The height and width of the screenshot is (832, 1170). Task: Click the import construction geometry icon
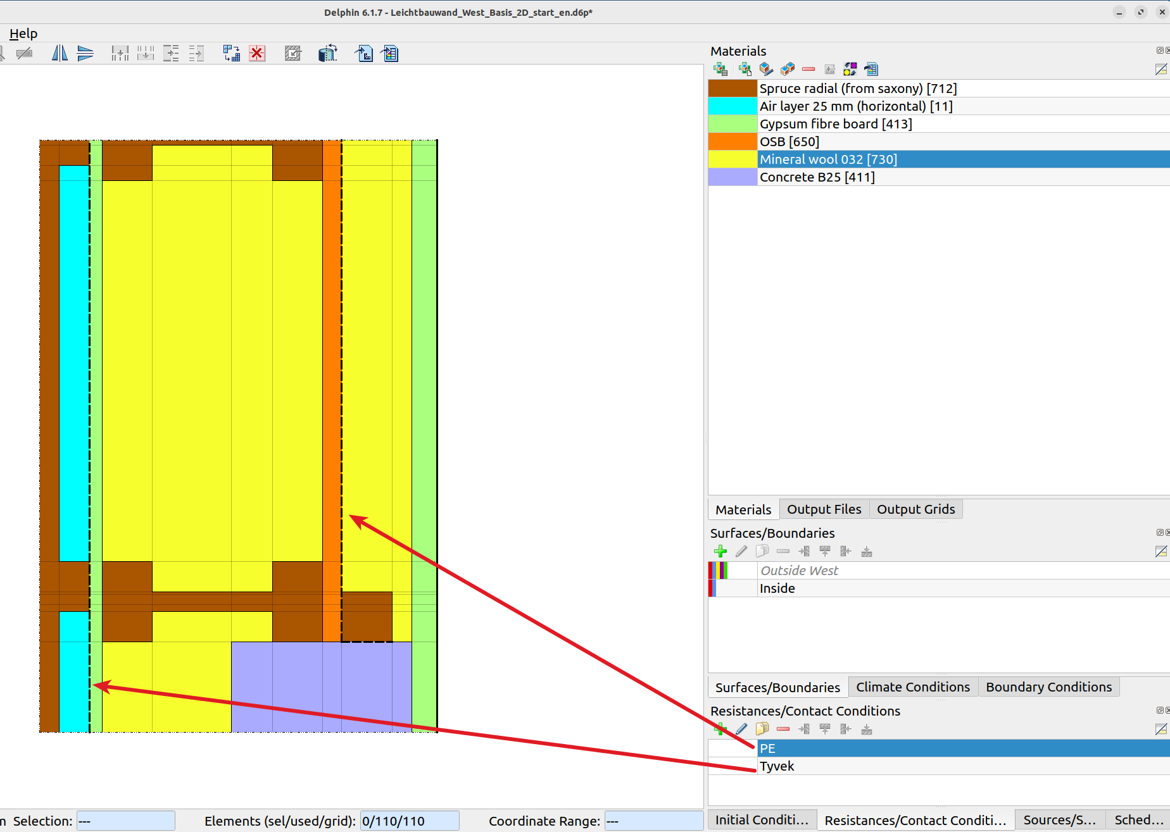[364, 54]
